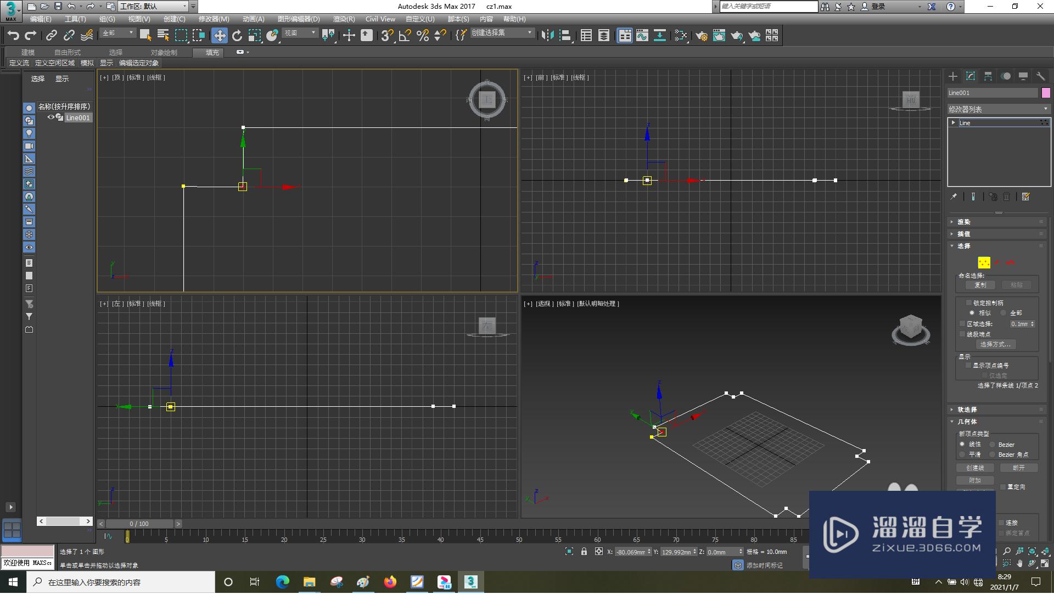This screenshot has width=1054, height=594.
Task: Expand the Line modifier stack entry
Action: point(954,122)
